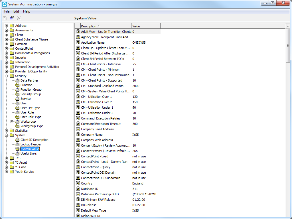Click the icon next to Country row

tap(78, 183)
